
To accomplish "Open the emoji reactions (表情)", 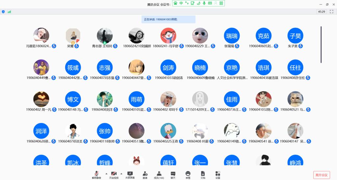I will (188, 174).
